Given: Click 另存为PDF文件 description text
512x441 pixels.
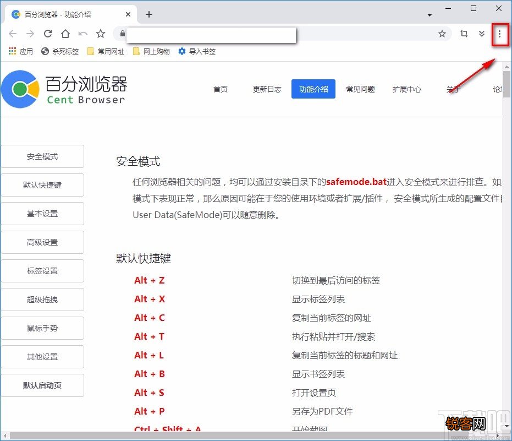Looking at the screenshot, I should tap(322, 411).
